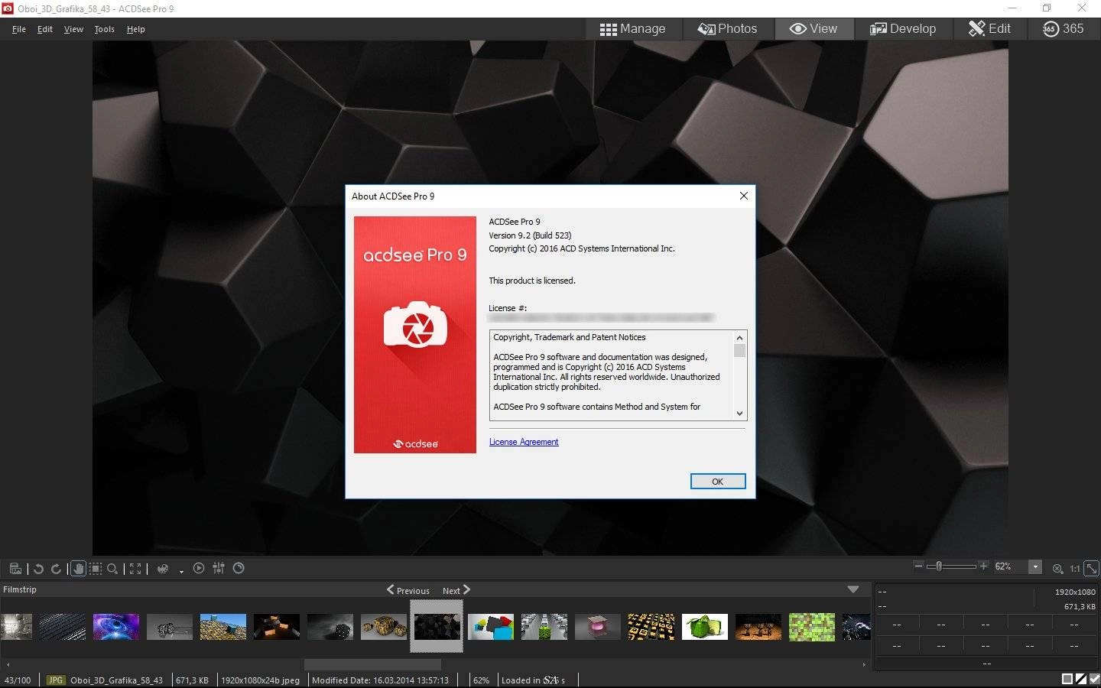Open the image in an external editor
The height and width of the screenshot is (688, 1101).
(x=15, y=569)
